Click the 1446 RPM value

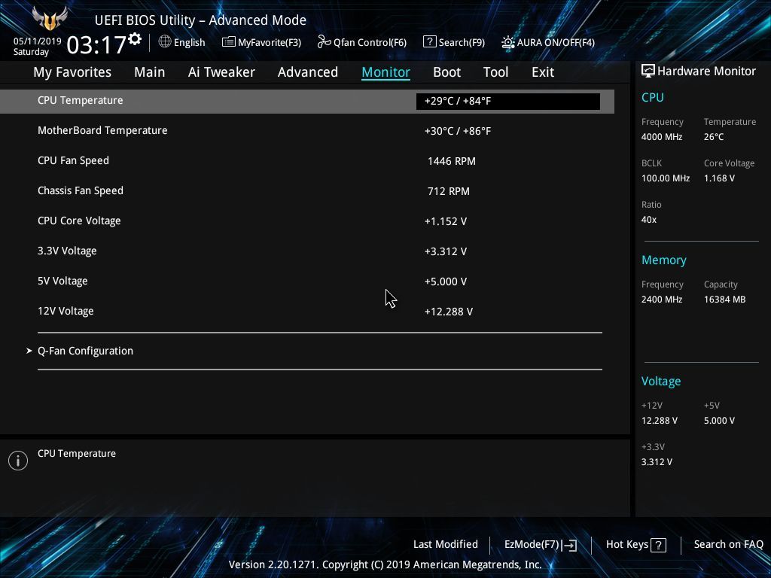[x=452, y=161]
